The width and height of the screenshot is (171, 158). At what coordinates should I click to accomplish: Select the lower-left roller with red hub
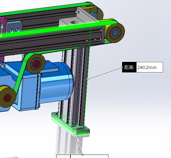pos(7,98)
